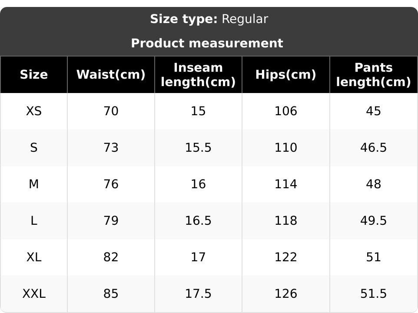The height and width of the screenshot is (313, 418).
Task: Select the pants length 49.5 cell
Action: coord(373,221)
